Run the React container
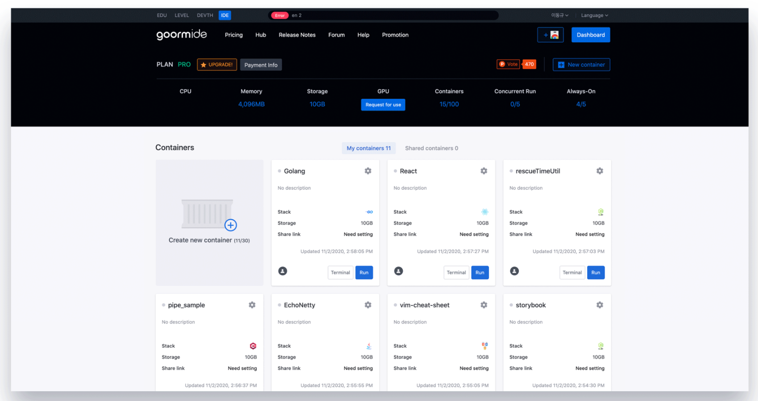Viewport: 758px width, 401px height. point(480,273)
